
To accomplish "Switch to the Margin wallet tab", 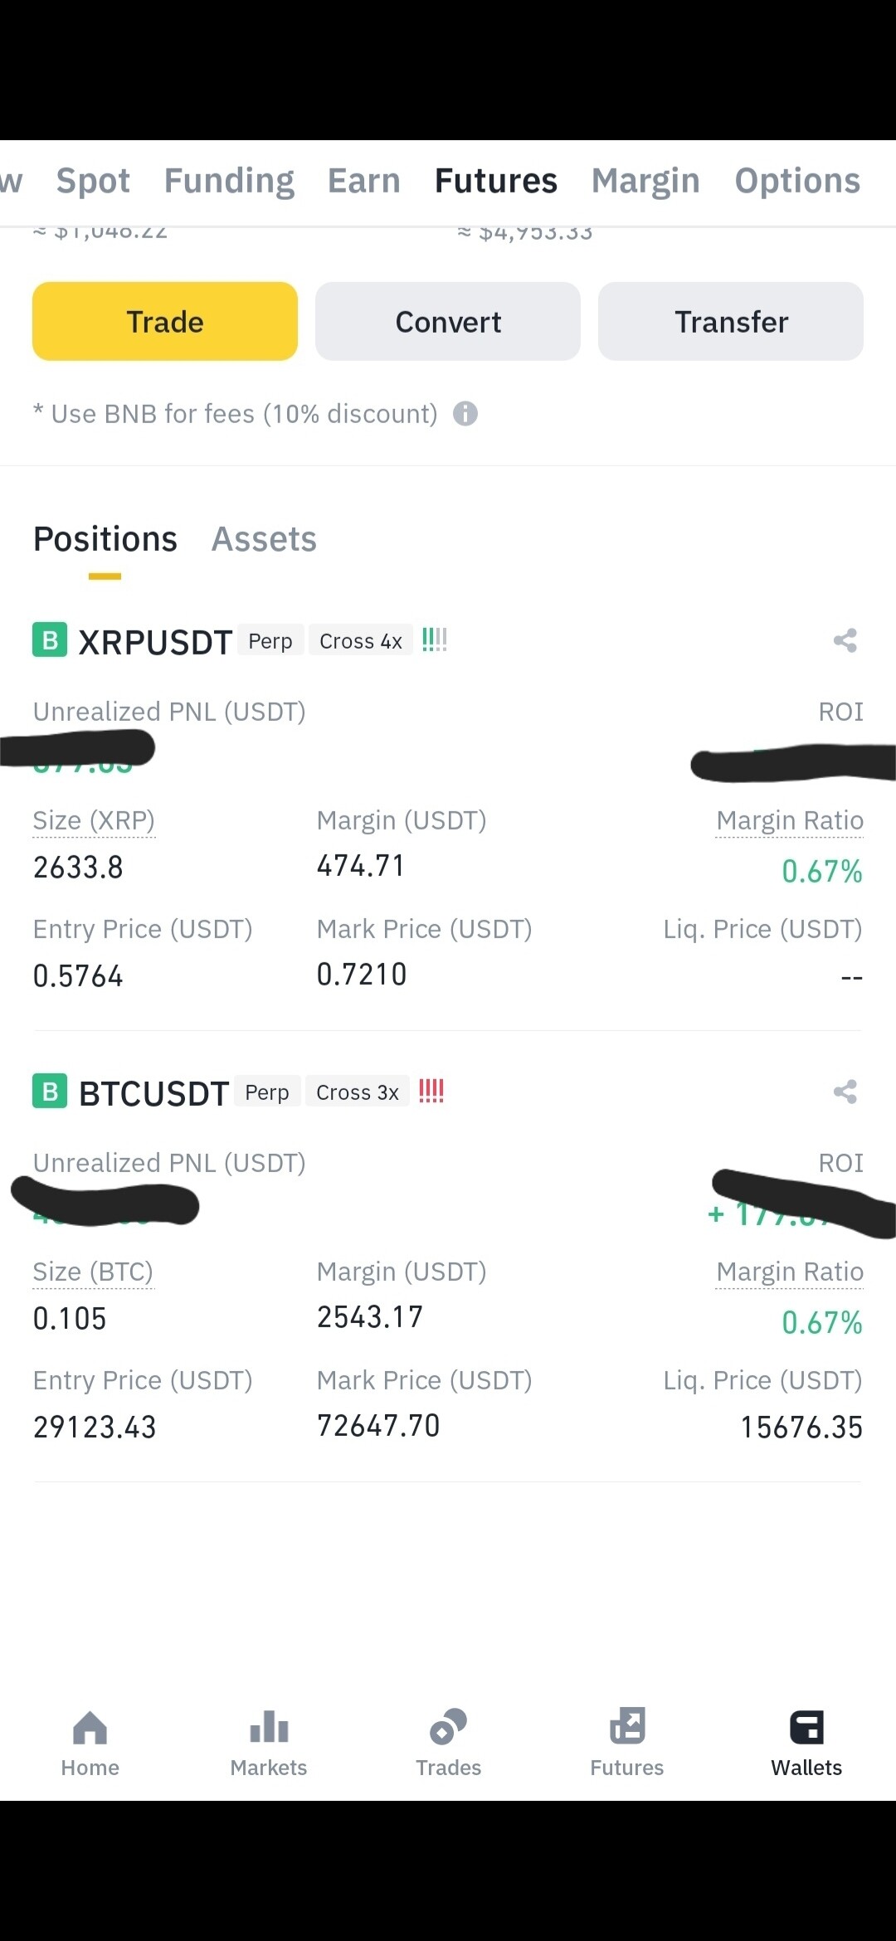I will point(645,181).
